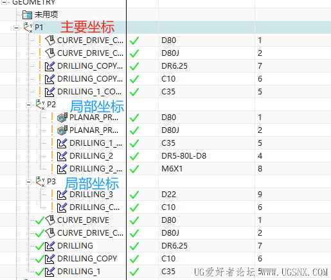Screen dimensions: 331x280
Task: Click the drilling icon beside DRILLING_C... under P3
Action: (x=62, y=207)
